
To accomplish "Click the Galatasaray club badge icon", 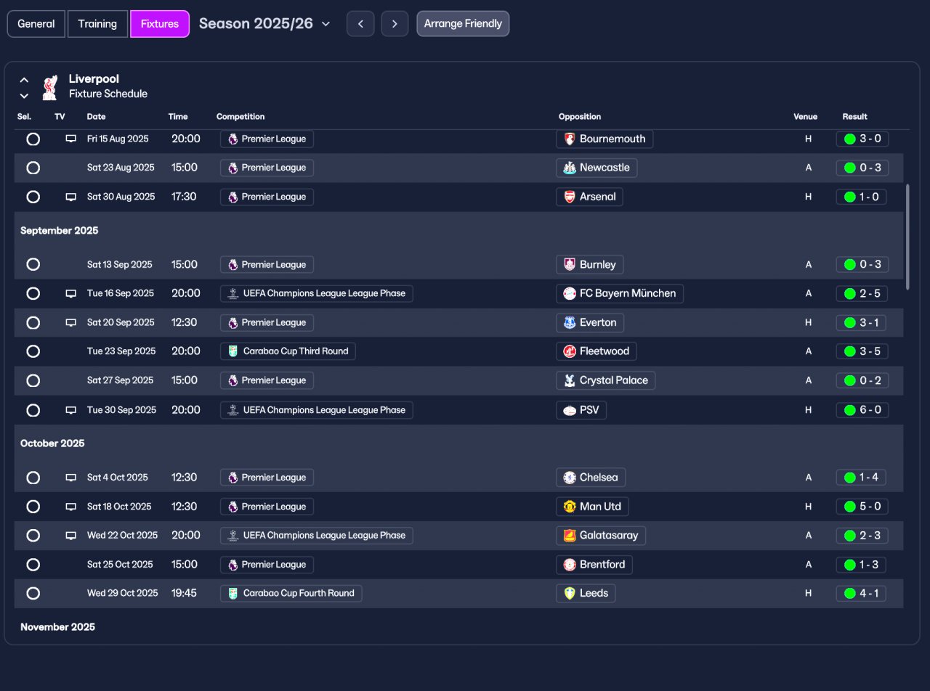I will (x=570, y=536).
